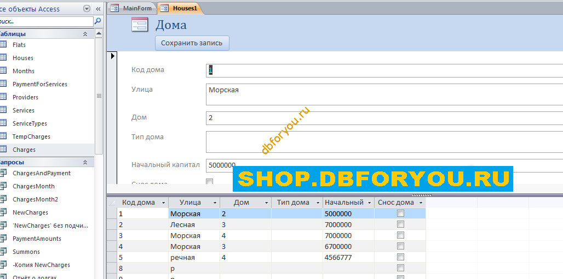Click the Начальный капитал field
This screenshot has height=279, width=563.
[384, 165]
